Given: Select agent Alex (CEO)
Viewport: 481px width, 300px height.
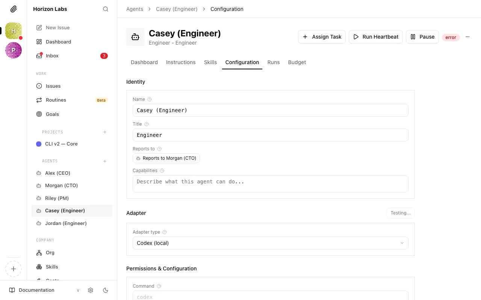Looking at the screenshot, I should [x=72, y=173].
